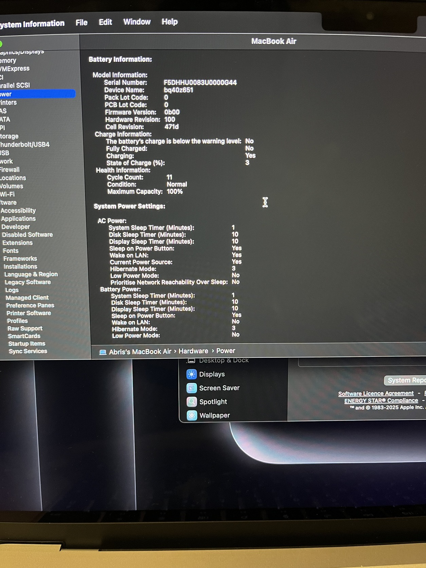
Task: Click the green window zoom button
Action: (1, 44)
